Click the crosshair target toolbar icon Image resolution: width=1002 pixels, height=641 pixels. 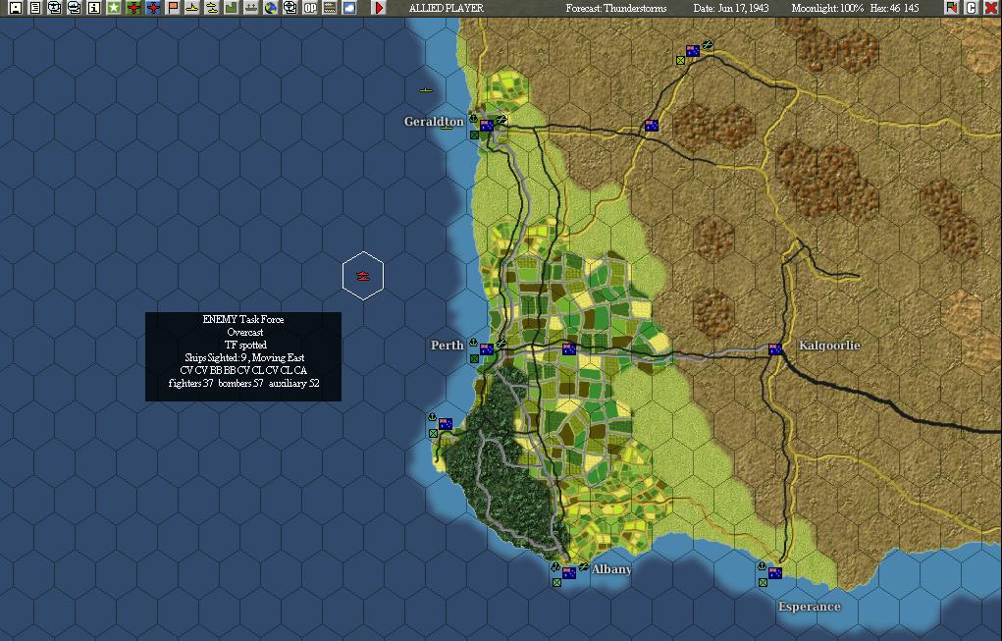290,8
